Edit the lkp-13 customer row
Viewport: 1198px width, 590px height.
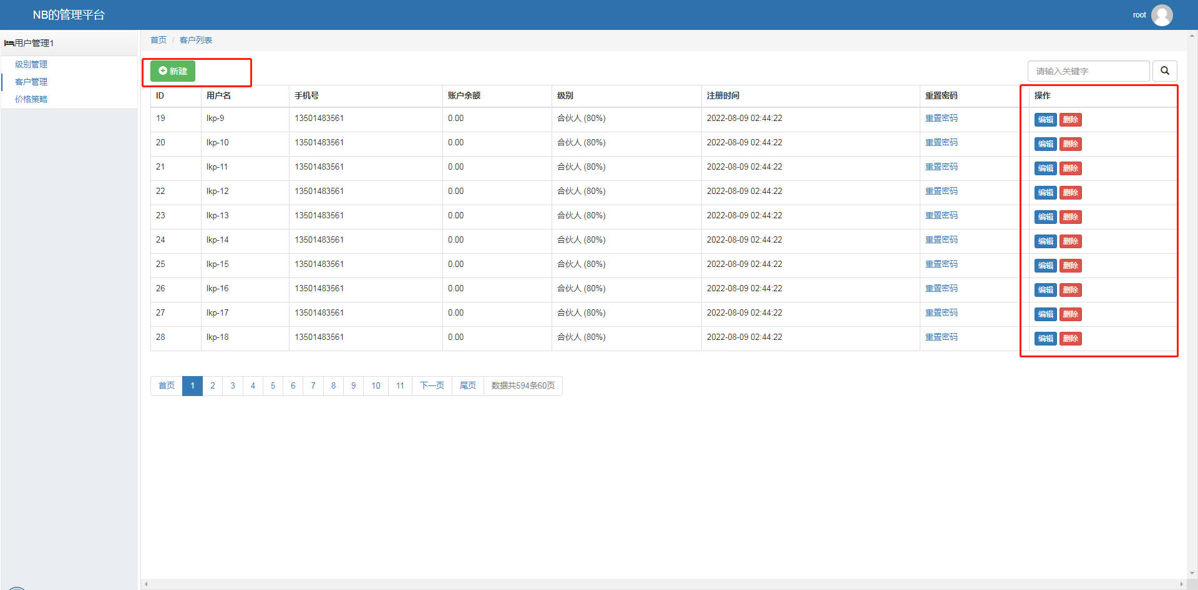pyautogui.click(x=1045, y=217)
